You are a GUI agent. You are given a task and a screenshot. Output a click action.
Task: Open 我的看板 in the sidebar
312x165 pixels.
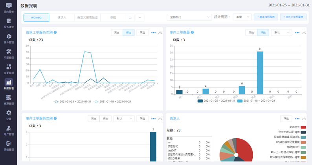pos(8,8)
